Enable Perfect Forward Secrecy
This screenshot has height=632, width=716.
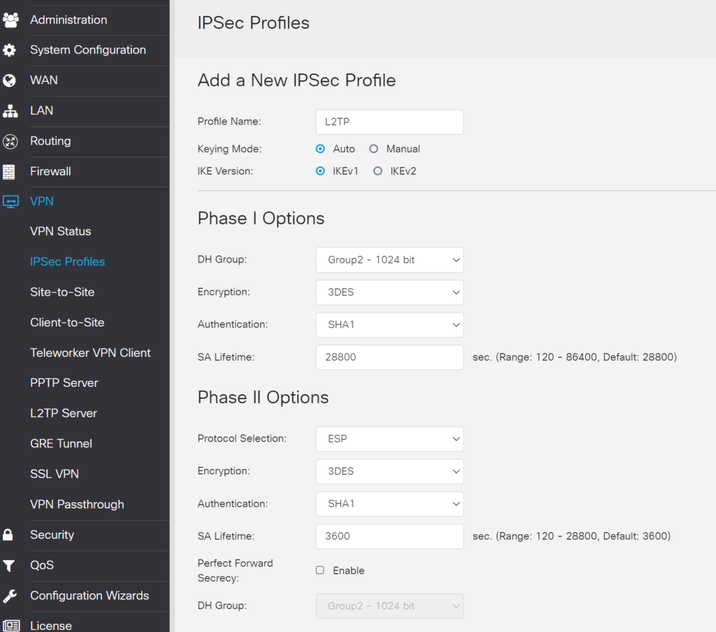(x=320, y=570)
